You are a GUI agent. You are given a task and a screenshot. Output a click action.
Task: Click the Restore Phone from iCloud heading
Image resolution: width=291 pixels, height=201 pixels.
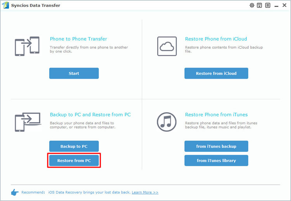click(x=216, y=39)
